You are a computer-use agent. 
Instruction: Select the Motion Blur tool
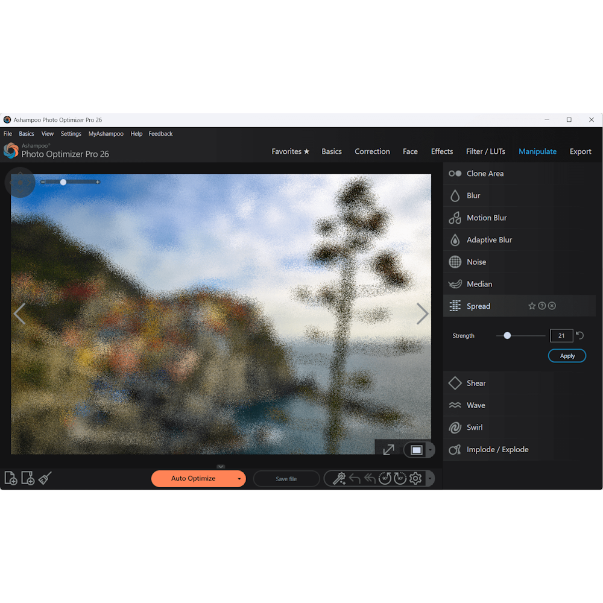point(485,218)
